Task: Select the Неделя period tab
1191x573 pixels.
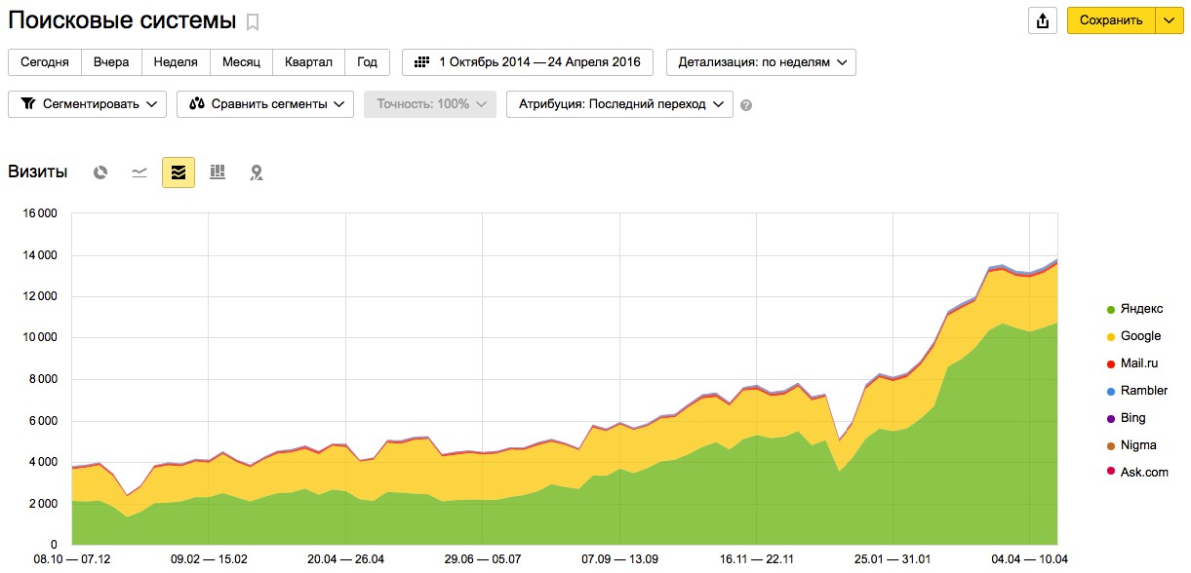Action: (176, 62)
